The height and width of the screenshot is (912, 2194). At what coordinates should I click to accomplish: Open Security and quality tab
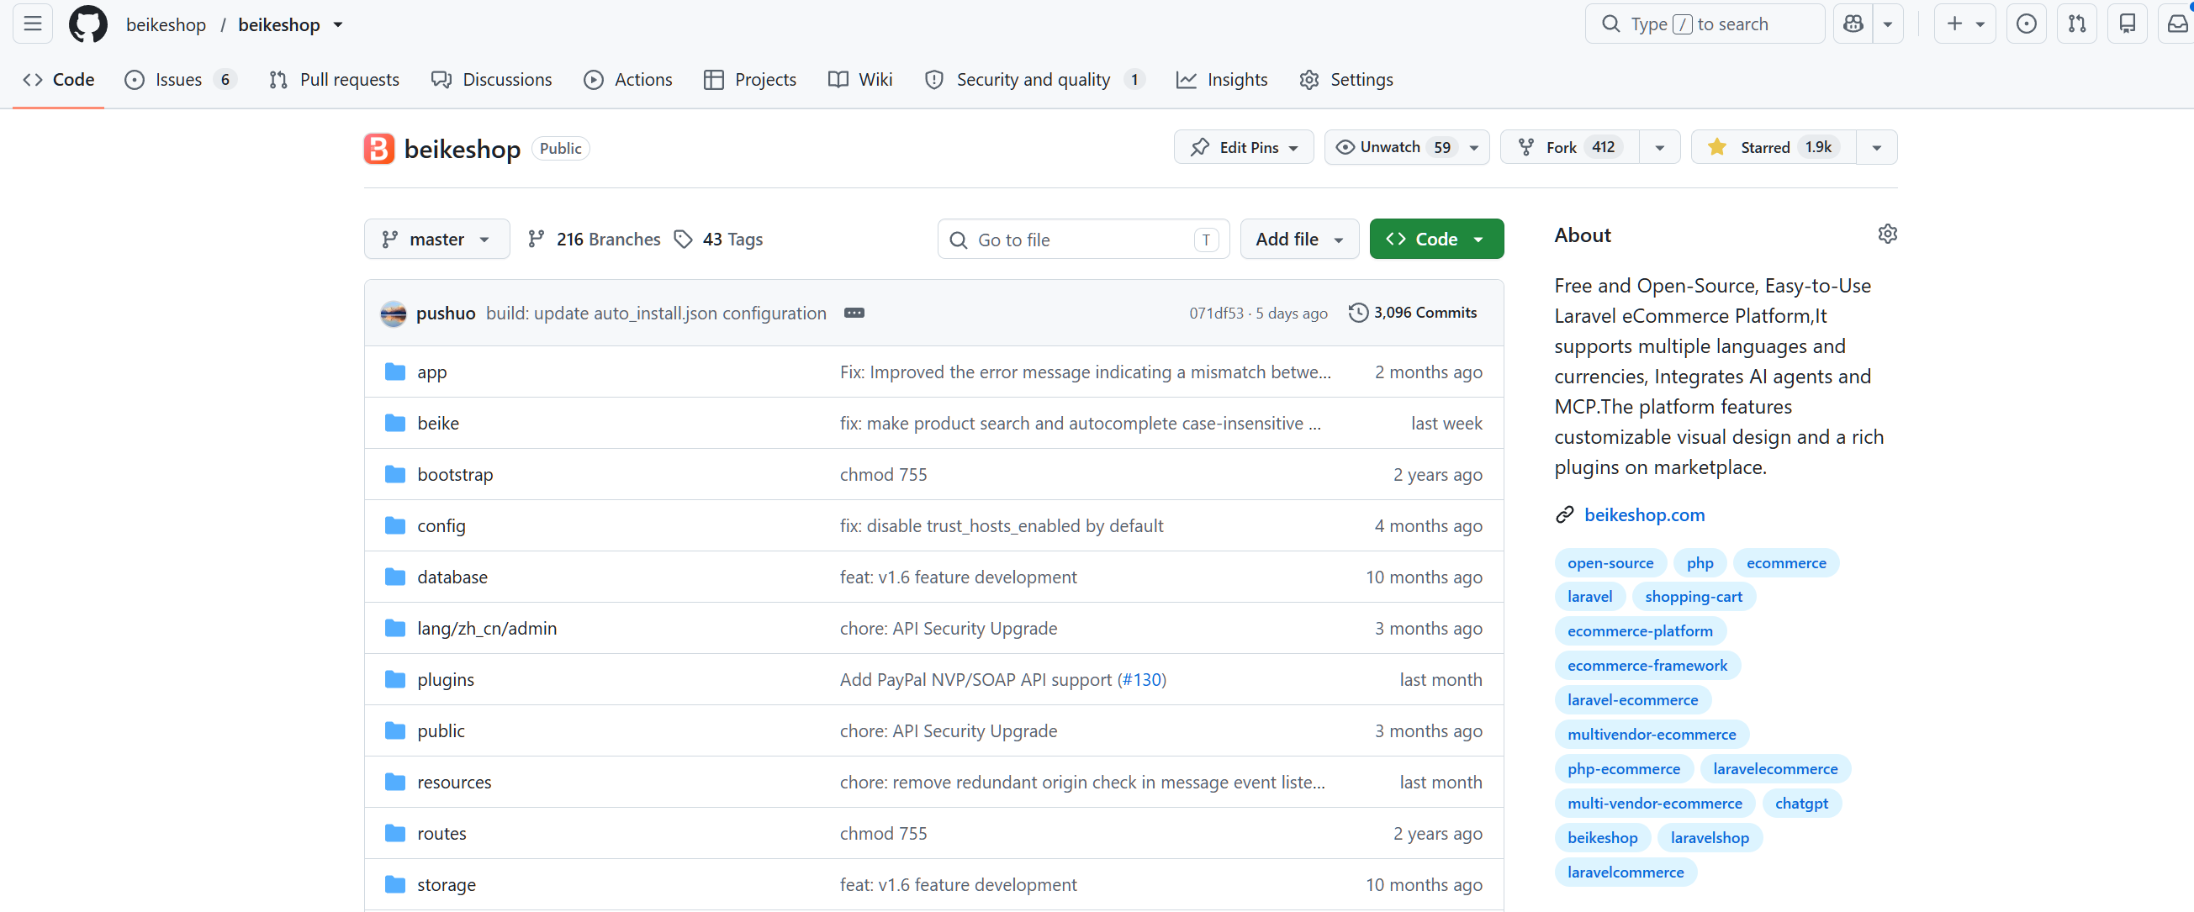point(1035,79)
